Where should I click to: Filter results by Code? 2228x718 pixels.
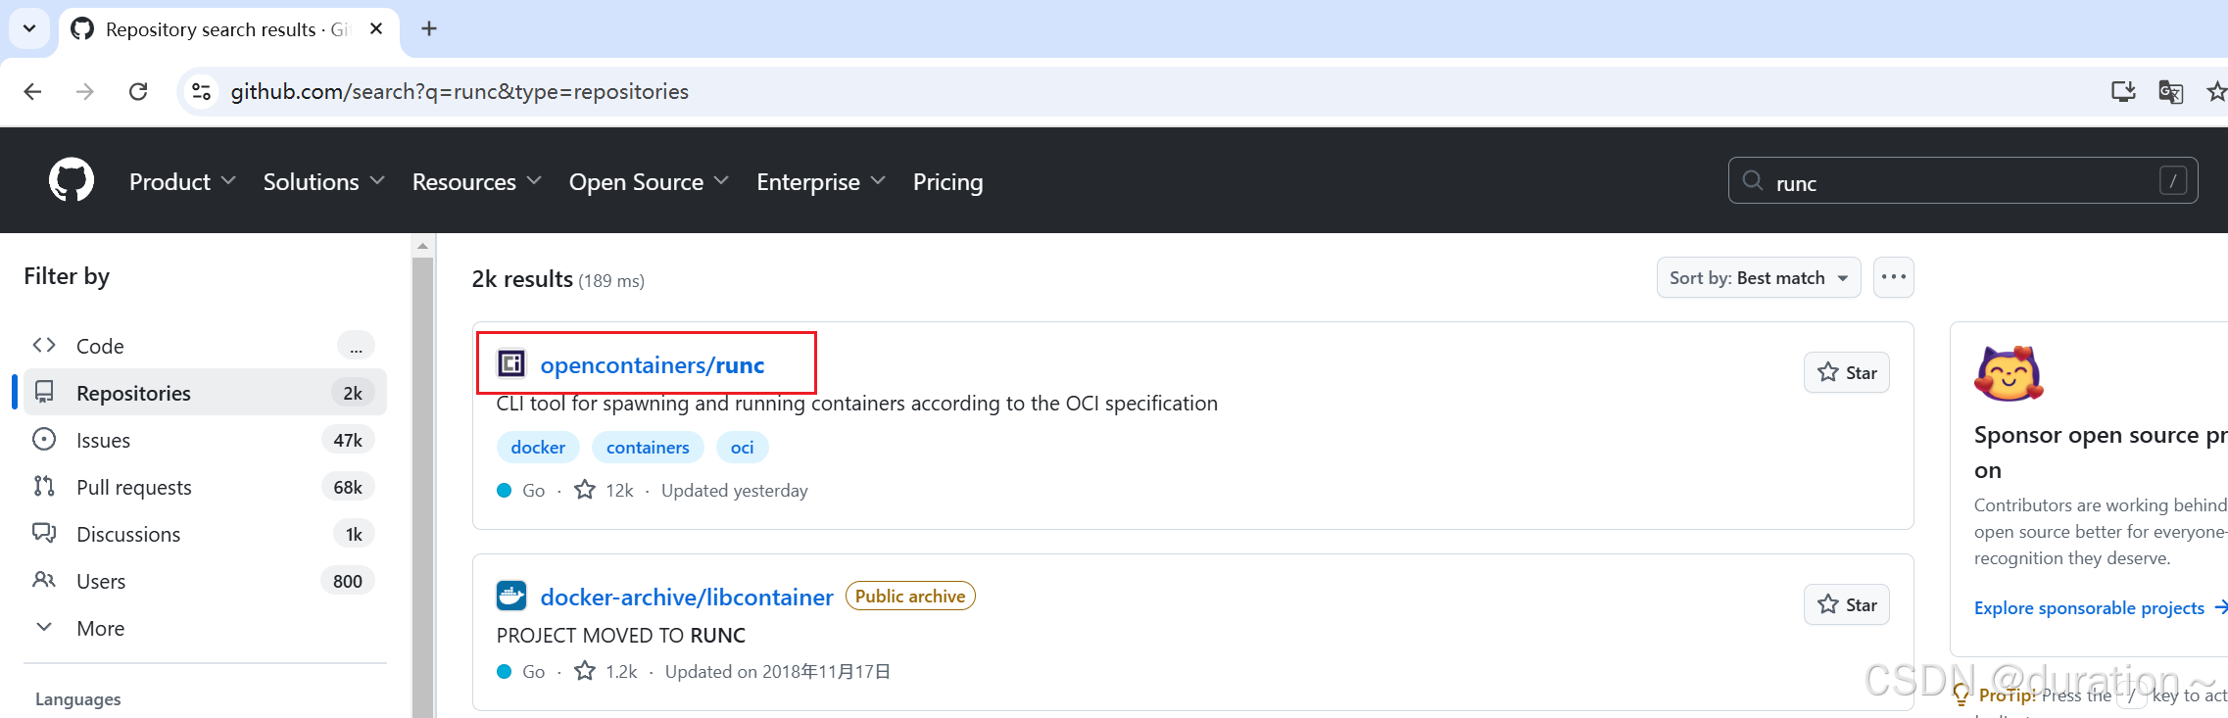pos(205,346)
